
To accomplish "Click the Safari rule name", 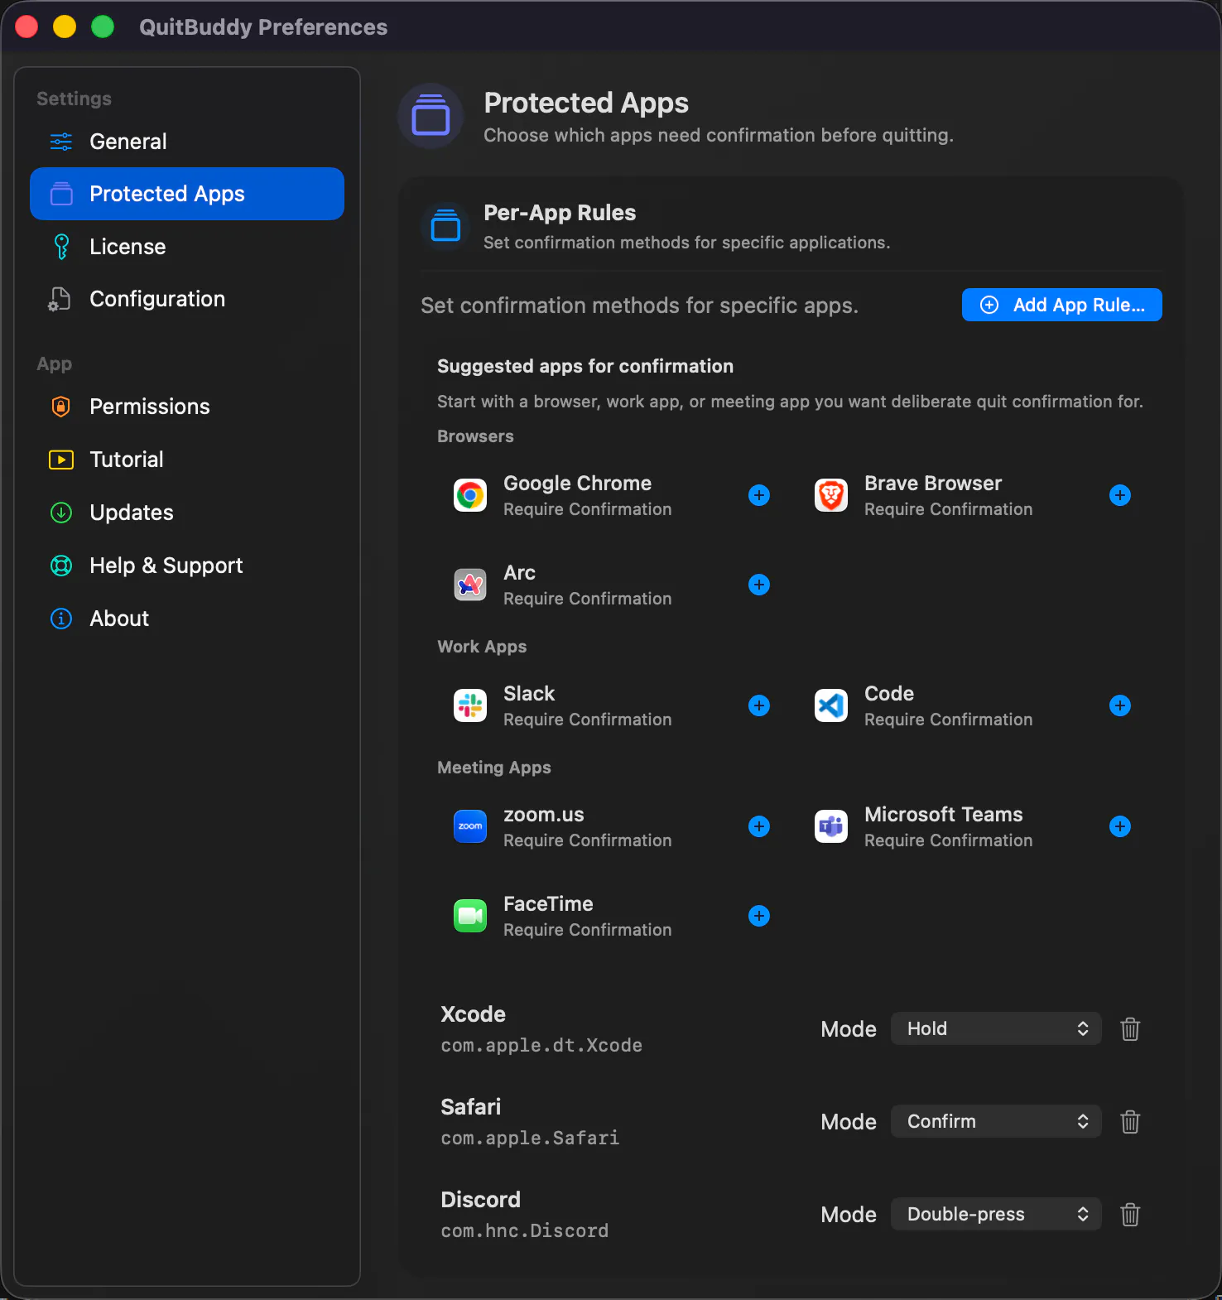I will pos(470,1107).
